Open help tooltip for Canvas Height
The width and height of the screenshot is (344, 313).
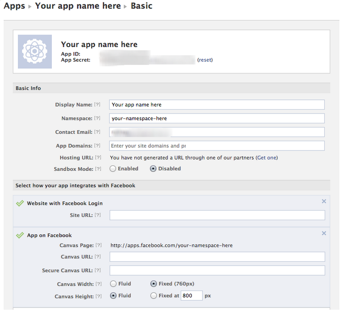tap(98, 296)
